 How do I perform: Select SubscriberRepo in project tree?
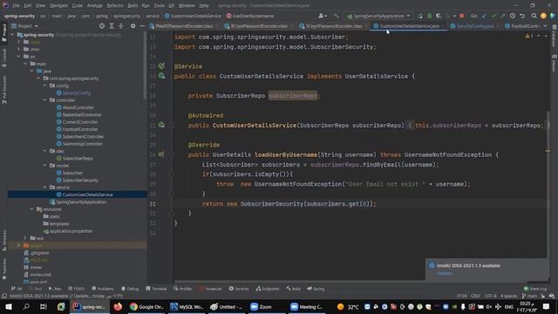pos(78,158)
